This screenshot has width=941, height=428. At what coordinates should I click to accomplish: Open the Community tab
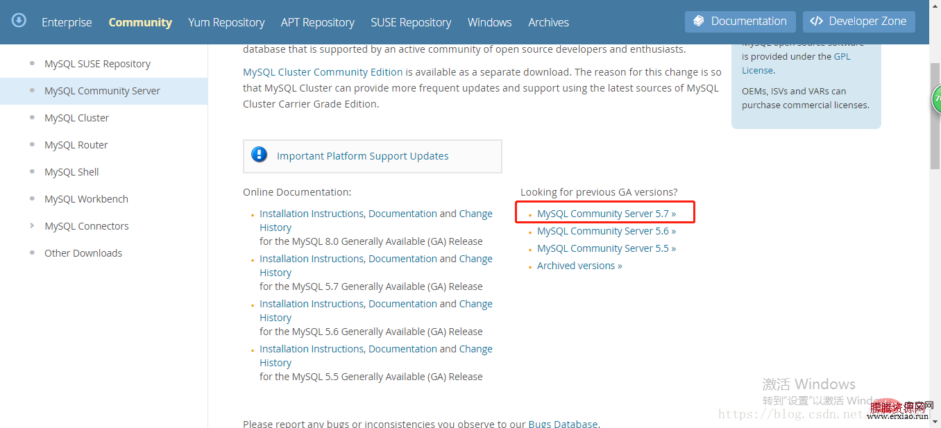[x=140, y=22]
